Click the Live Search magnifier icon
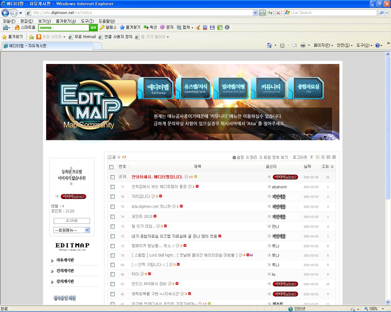The image size is (391, 312). click(x=381, y=13)
